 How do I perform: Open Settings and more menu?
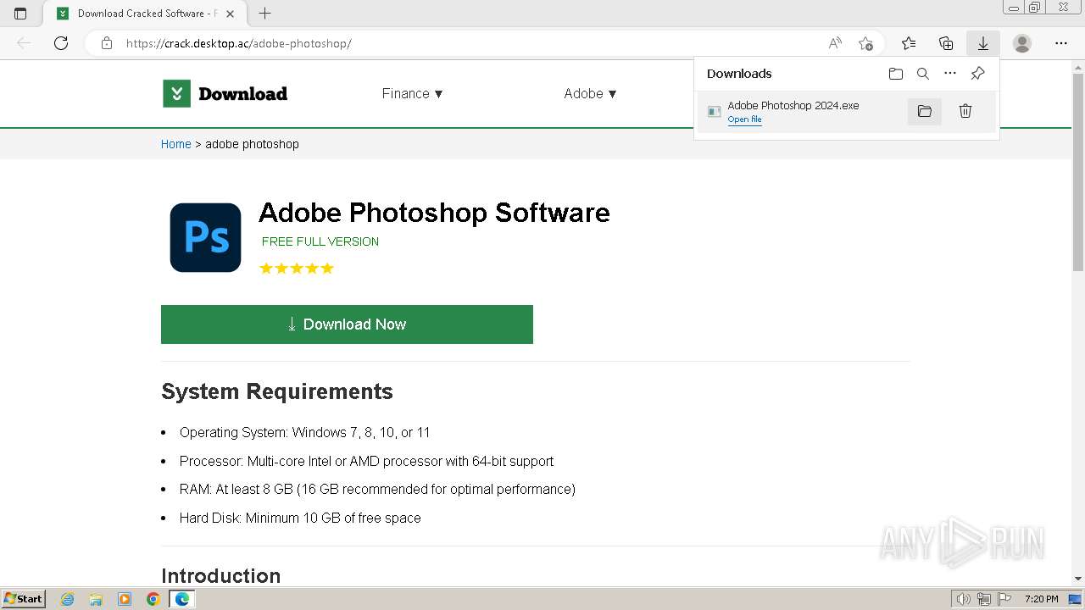[1061, 43]
